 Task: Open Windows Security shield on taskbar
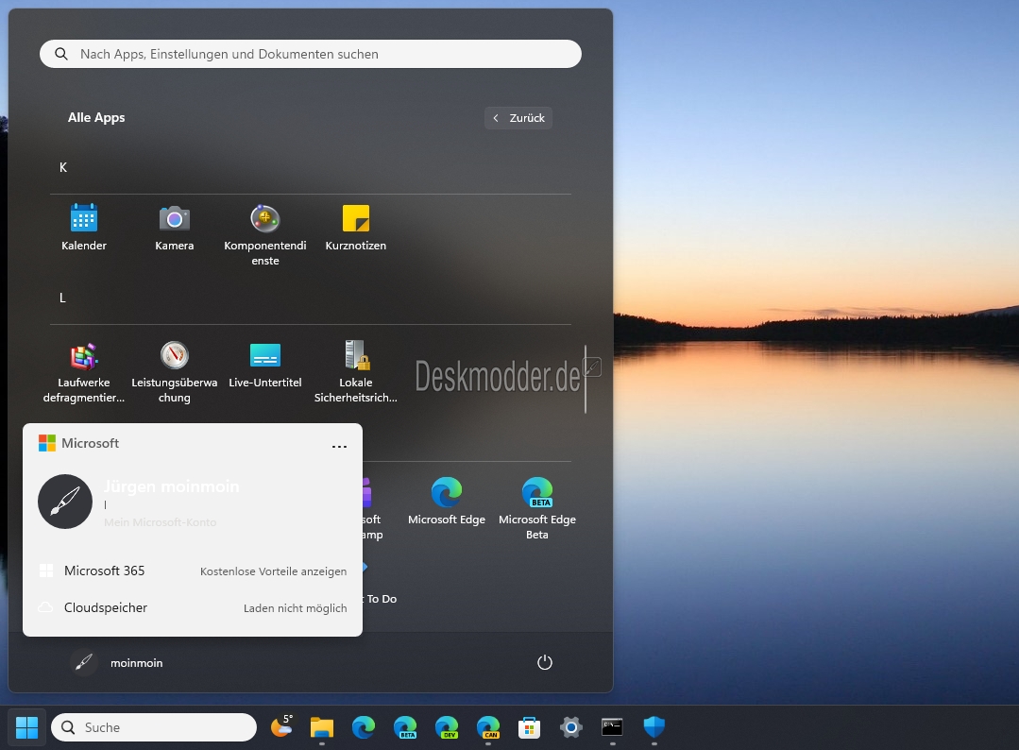pos(654,727)
